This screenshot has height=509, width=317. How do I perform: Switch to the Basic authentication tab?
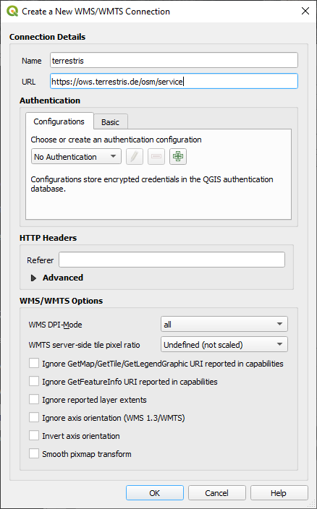[x=111, y=122]
